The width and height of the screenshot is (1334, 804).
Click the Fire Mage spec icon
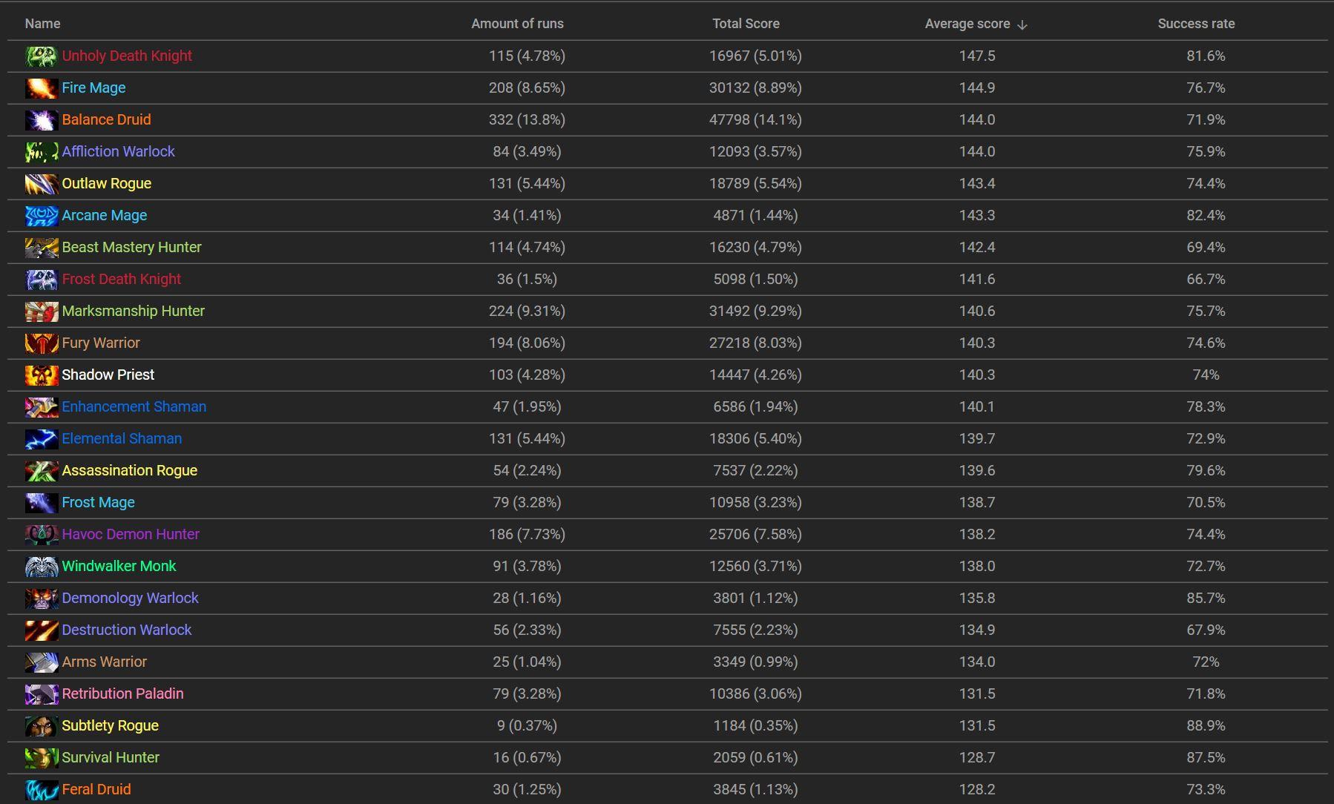pos(42,88)
